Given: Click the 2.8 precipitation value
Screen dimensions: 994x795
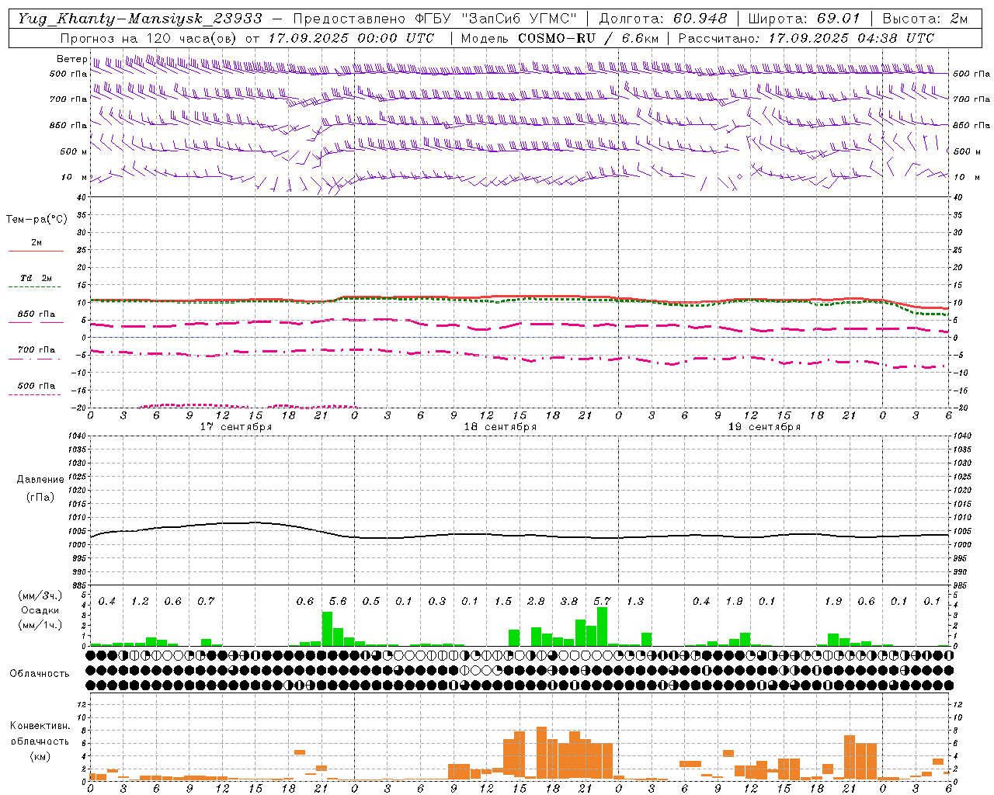Looking at the screenshot, I should (x=536, y=602).
